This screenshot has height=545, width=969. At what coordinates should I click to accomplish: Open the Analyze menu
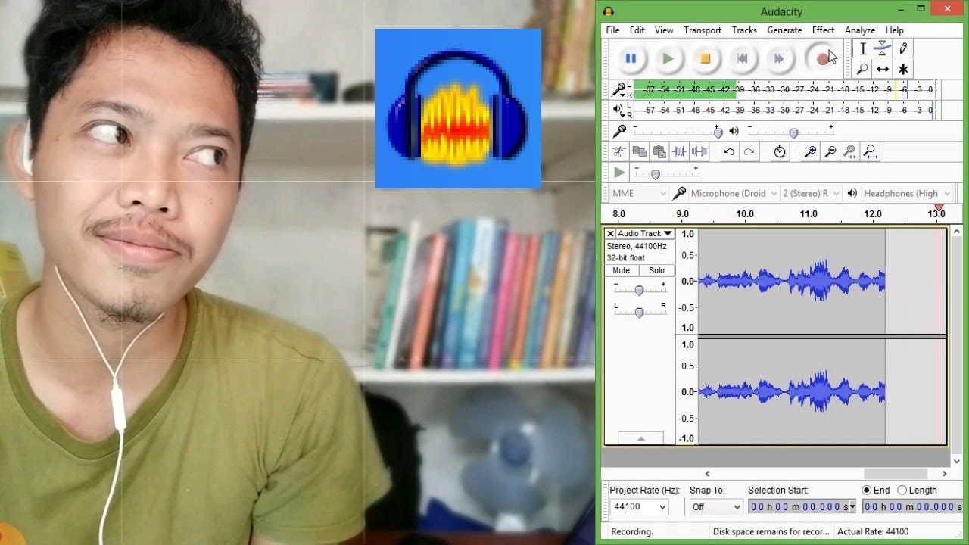click(x=860, y=30)
